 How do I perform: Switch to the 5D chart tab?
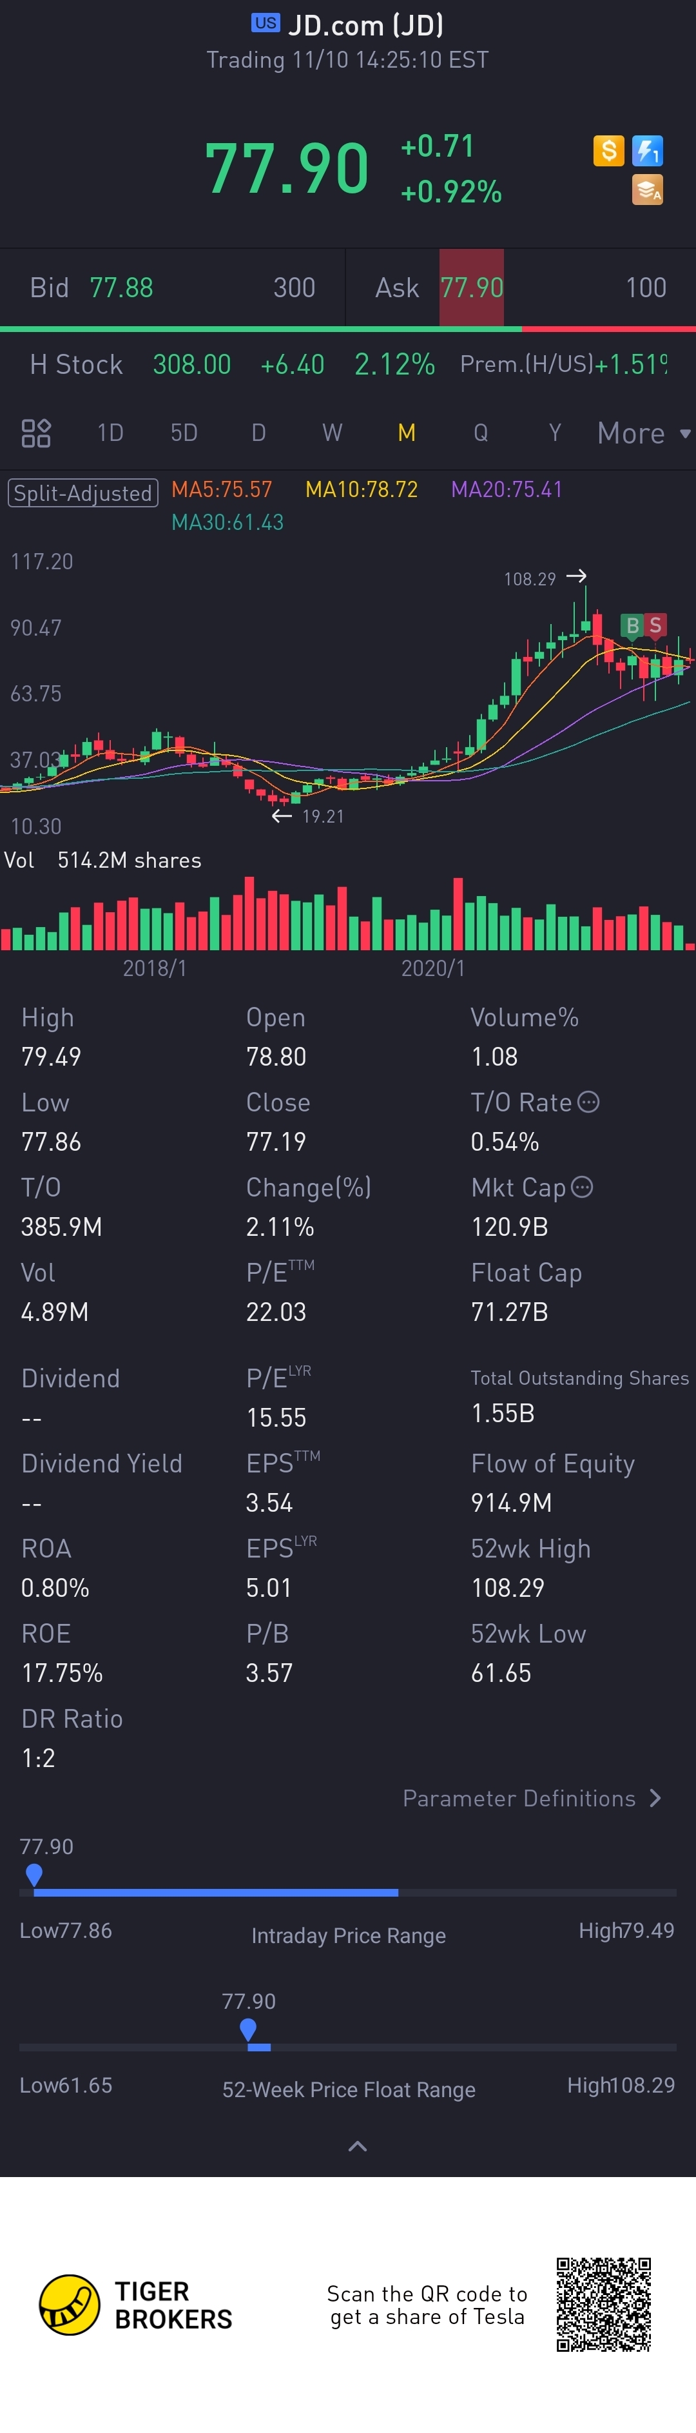[184, 433]
